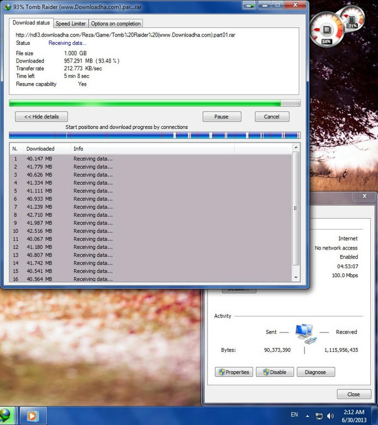The image size is (378, 425).
Task: Select connection row 5 with 41.111 MB
Action: pyautogui.click(x=151, y=191)
